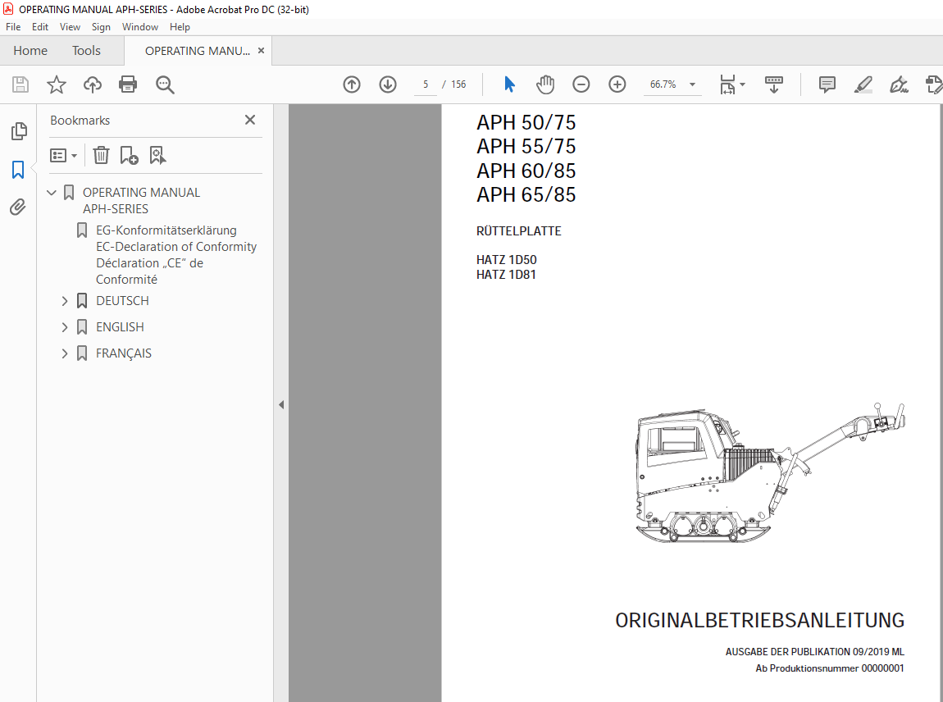Select OPERATING MANUAL APH-SERIES bookmark
Image resolution: width=943 pixels, height=702 pixels.
141,201
